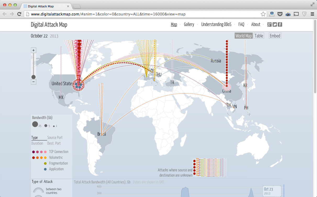This screenshot has width=317, height=197.
Task: Select the Duration color mode
Action: tap(37, 143)
